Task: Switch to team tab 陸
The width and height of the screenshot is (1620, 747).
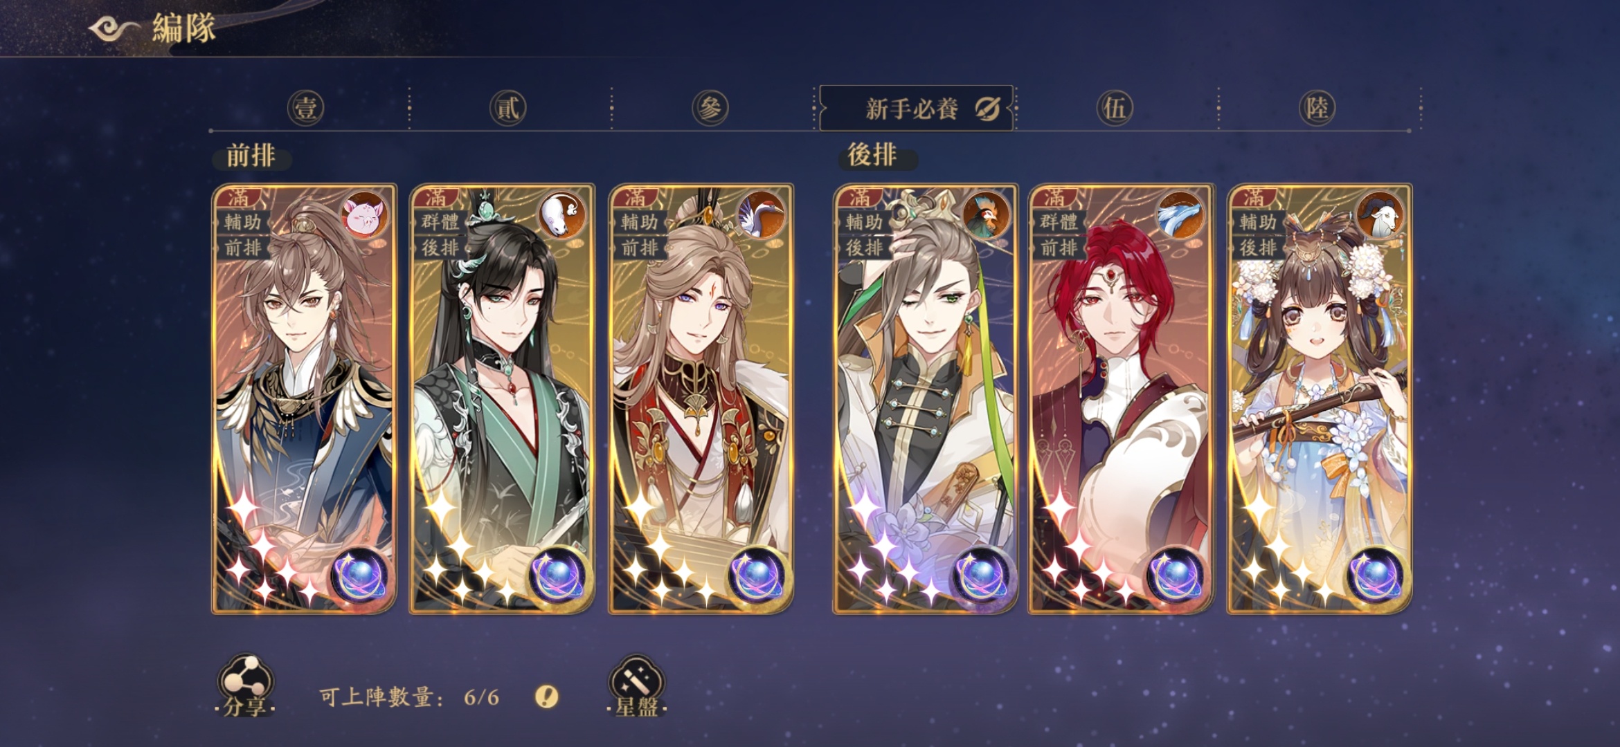Action: point(1317,108)
